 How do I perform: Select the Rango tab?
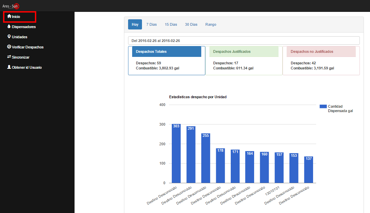point(211,24)
